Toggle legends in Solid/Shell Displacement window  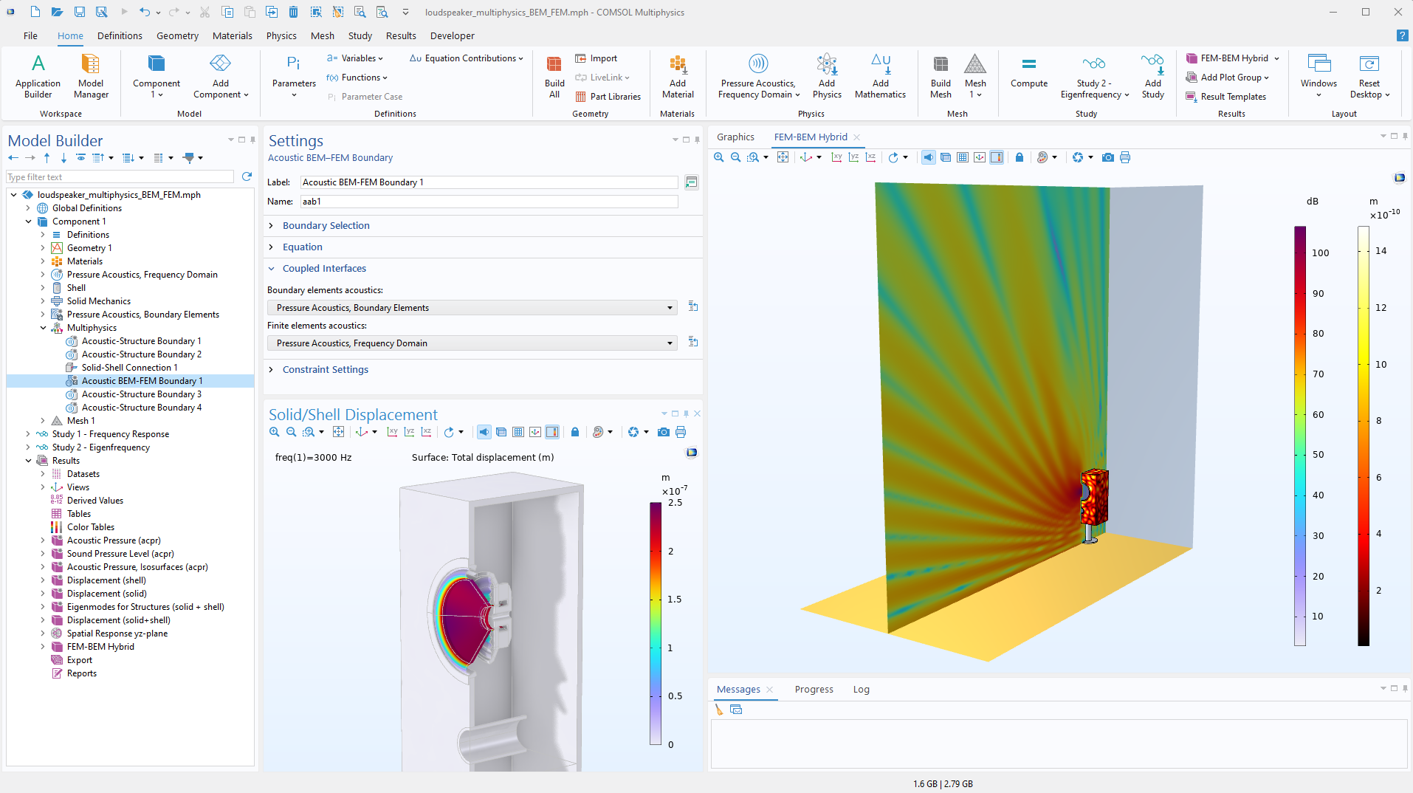tap(552, 432)
